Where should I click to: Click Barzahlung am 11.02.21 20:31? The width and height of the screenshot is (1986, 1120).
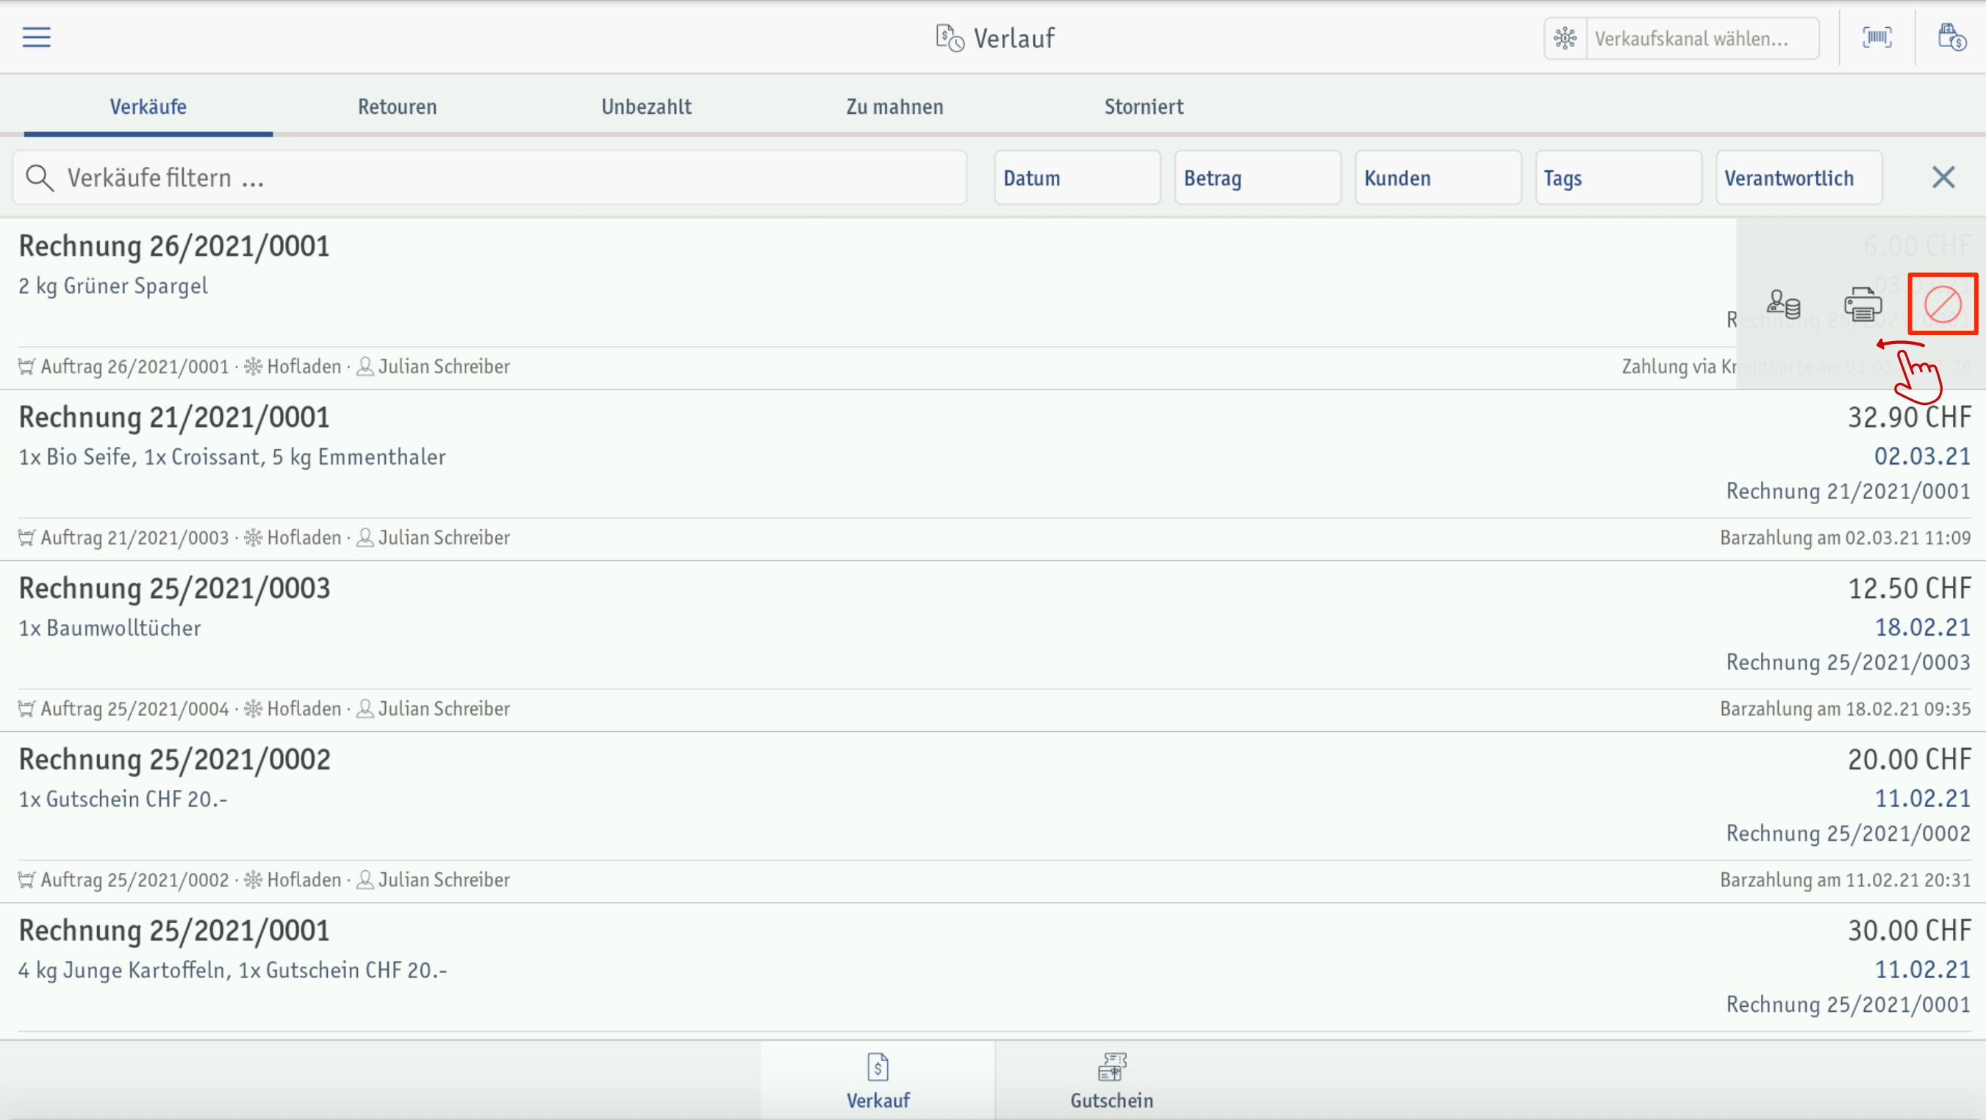pyautogui.click(x=1845, y=880)
